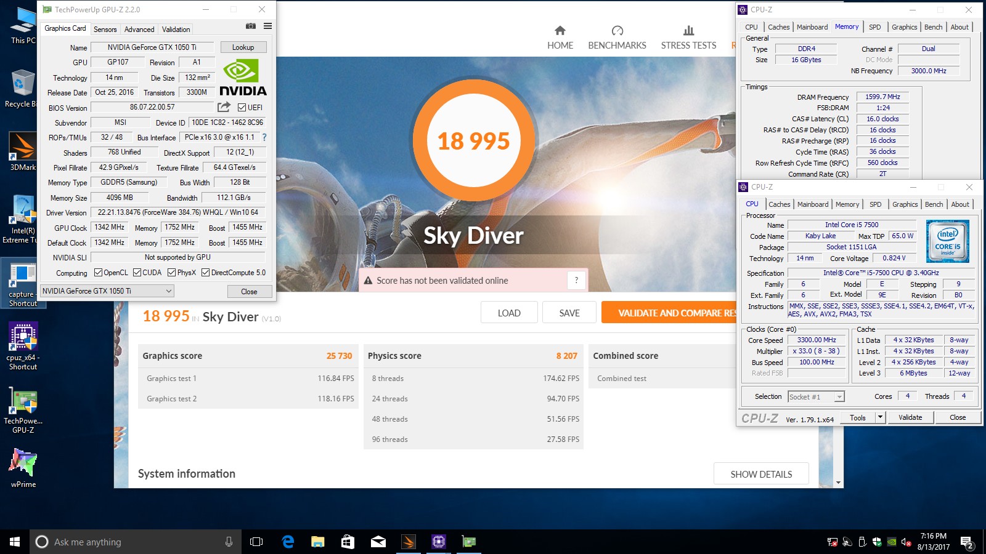Image resolution: width=986 pixels, height=554 pixels.
Task: Click the scroll down arrow in 3DMark
Action: [x=838, y=483]
